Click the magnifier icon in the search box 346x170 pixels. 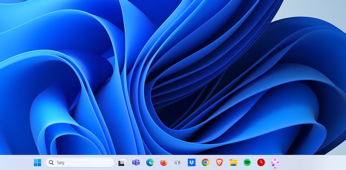click(51, 162)
